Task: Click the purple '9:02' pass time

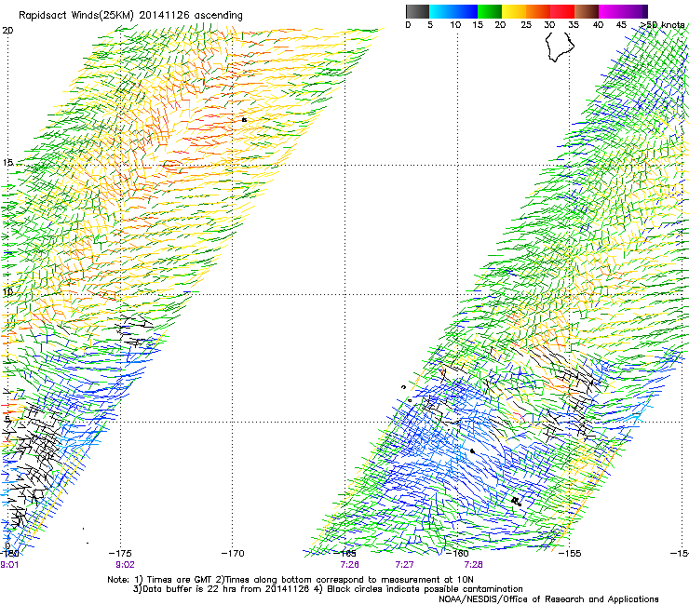Action: coord(125,565)
